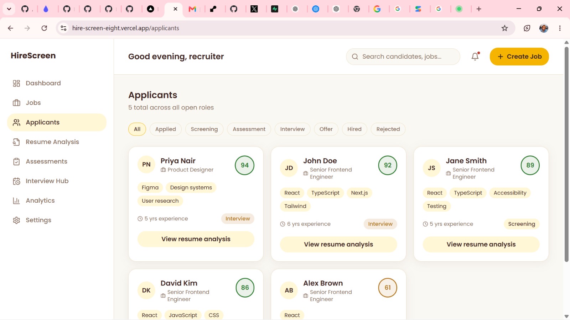Close the active HireScreen browser tab
This screenshot has height=320, width=570.
(x=175, y=9)
